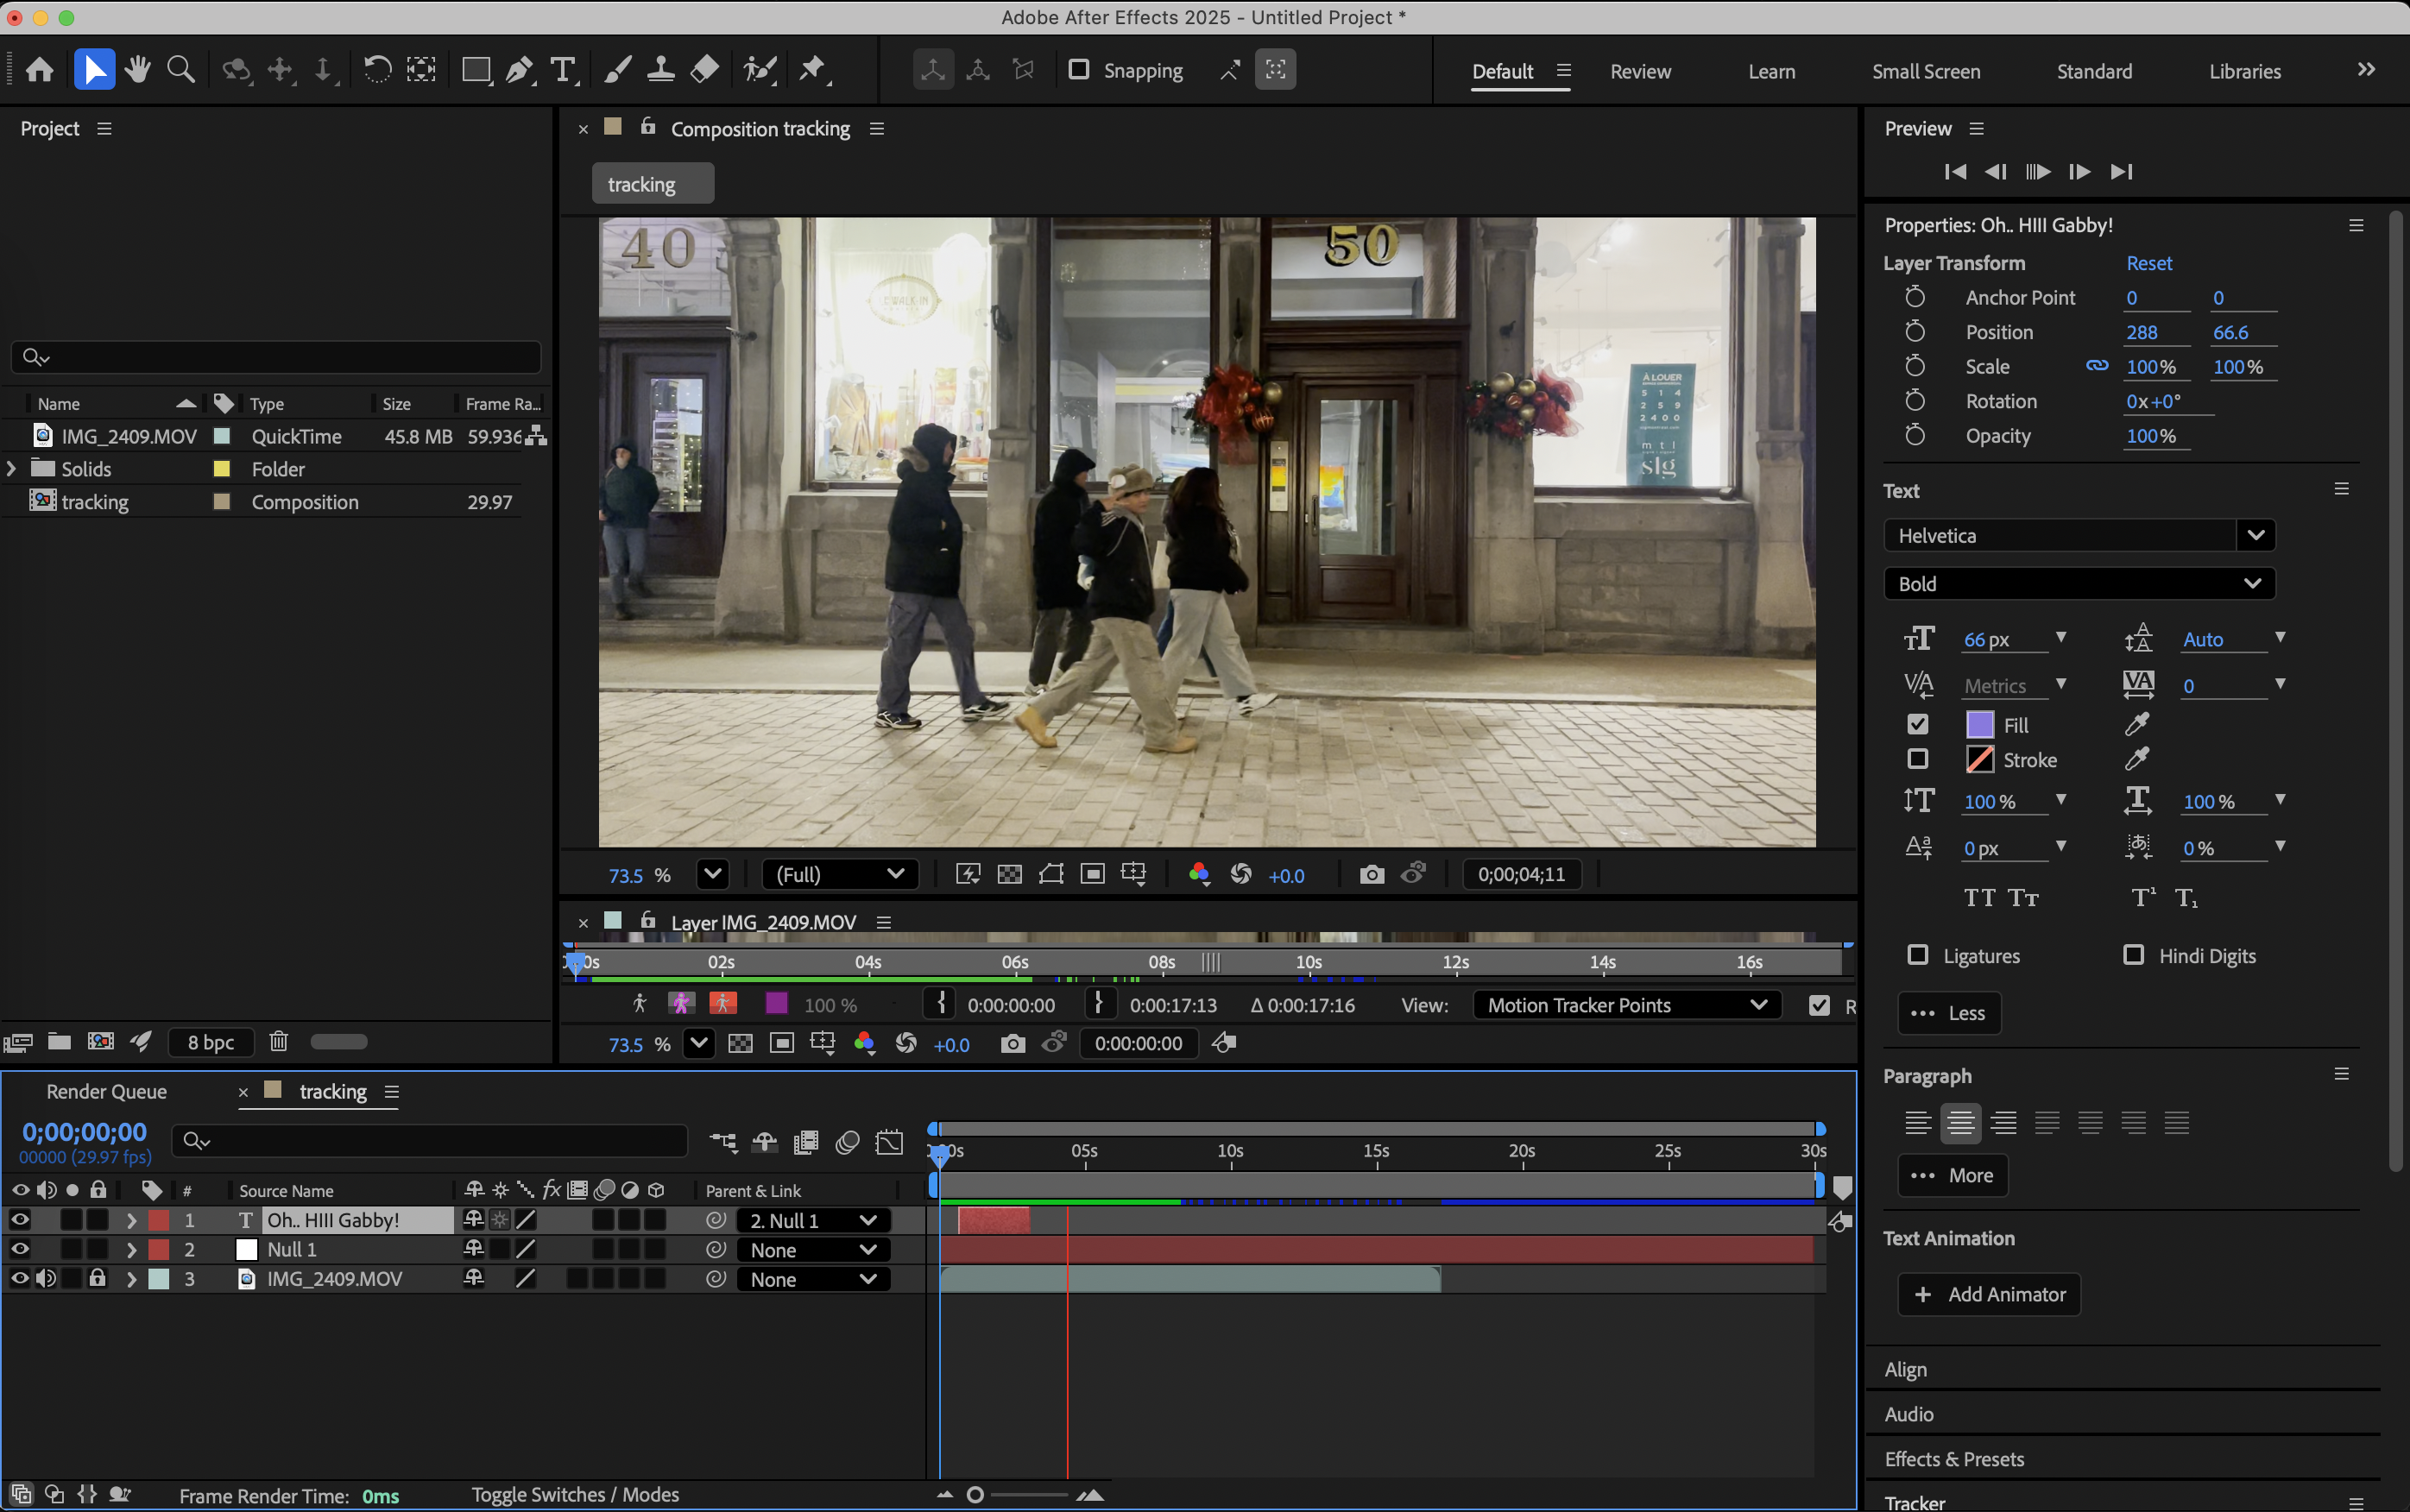
Task: Open the Motion Tracker Points view dropdown
Action: 1626,1005
